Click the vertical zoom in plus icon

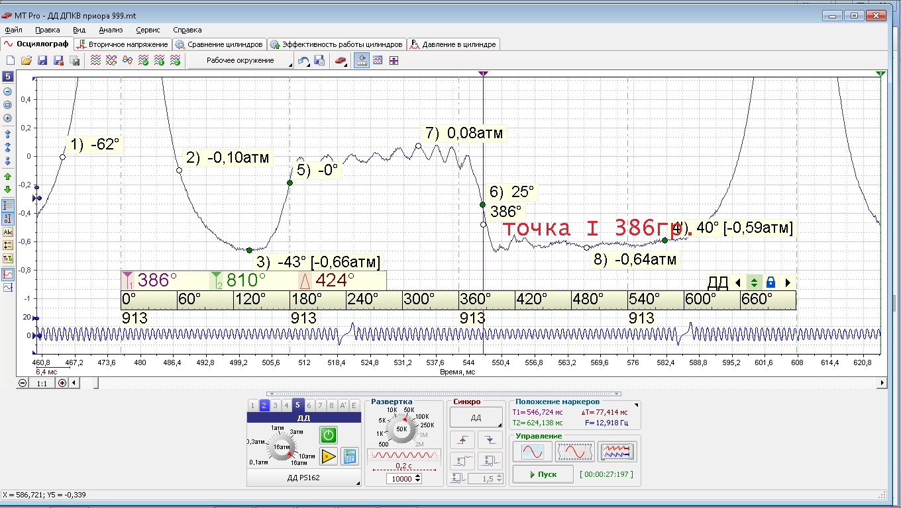click(x=8, y=118)
